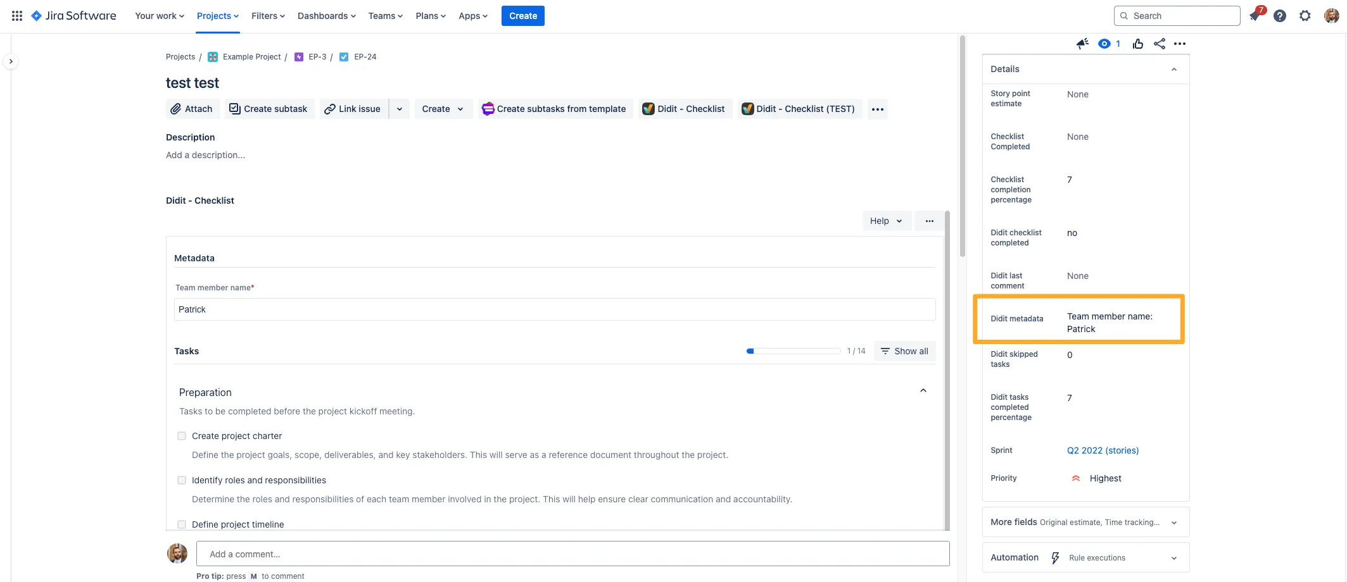Expand the Automation section

pyautogui.click(x=1085, y=557)
